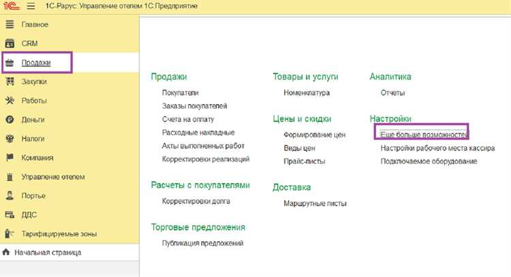Open Подключаемое оборудование
Viewport: 511px width, 277px height.
click(429, 161)
